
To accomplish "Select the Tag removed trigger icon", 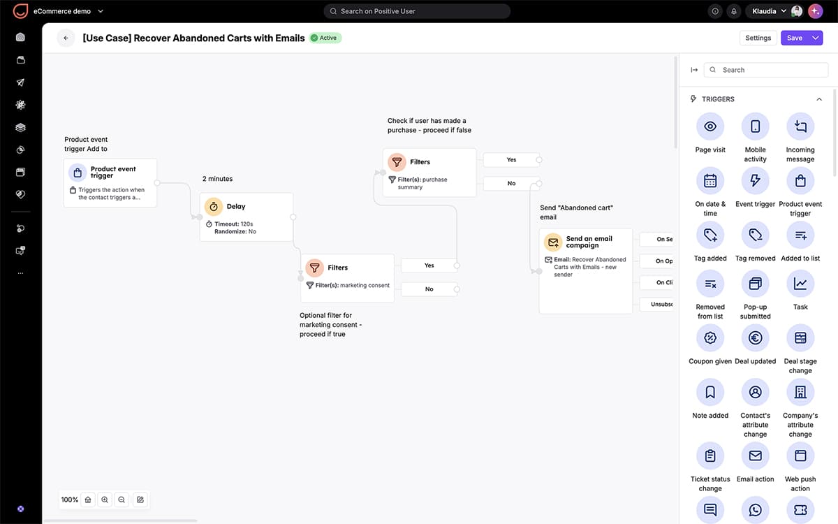I will click(755, 235).
